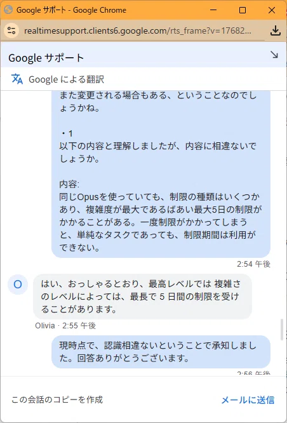
Task: Click the 2:54 午後 timestamp
Action: tap(253, 264)
